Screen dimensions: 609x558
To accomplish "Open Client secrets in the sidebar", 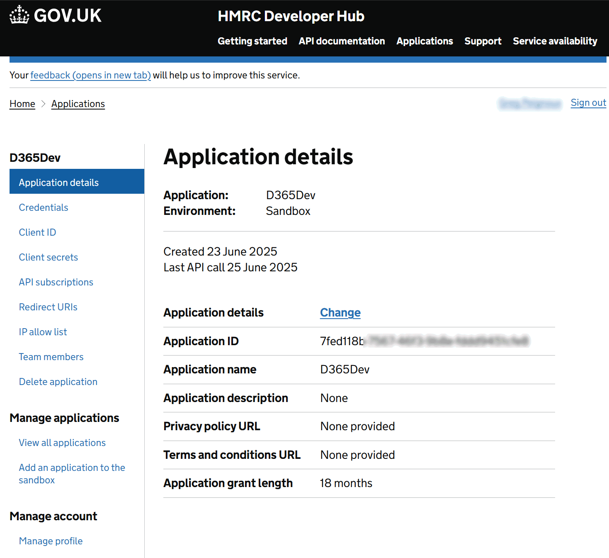I will [49, 257].
